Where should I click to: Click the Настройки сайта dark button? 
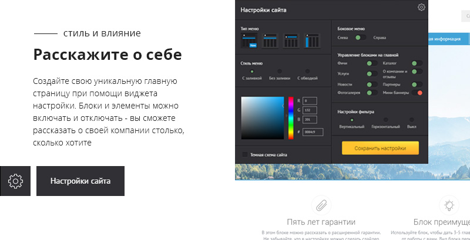80,181
